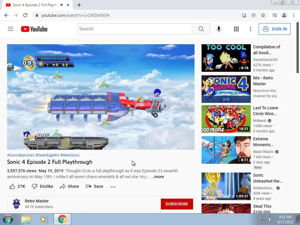Open a new tab with the plus button

pyautogui.click(x=79, y=5)
